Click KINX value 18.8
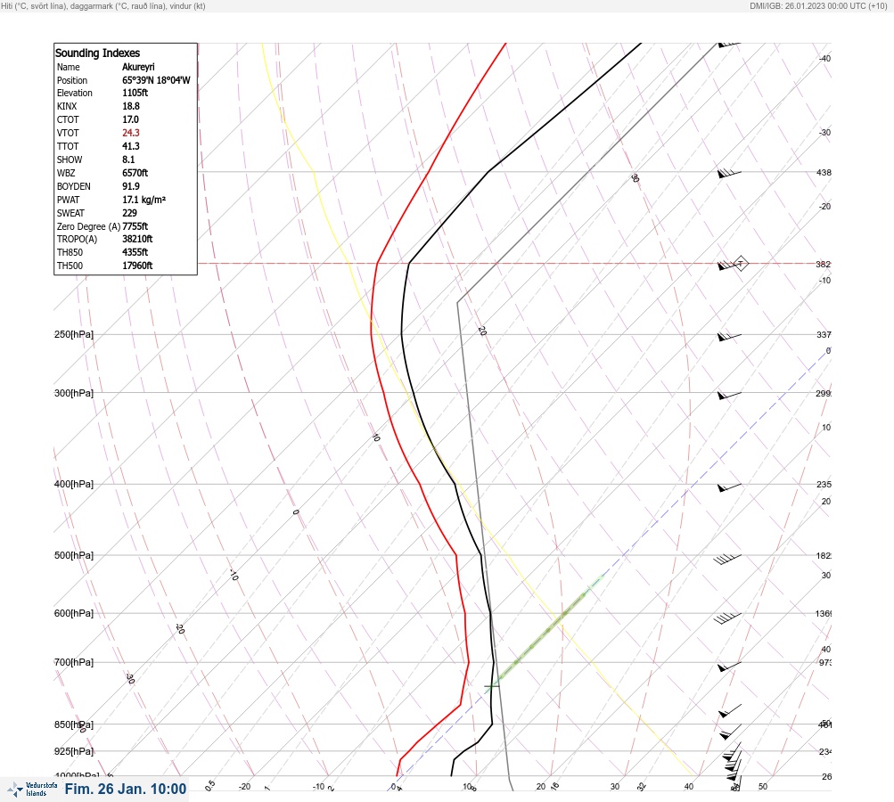Viewport: 894px width, 802px height. (131, 106)
